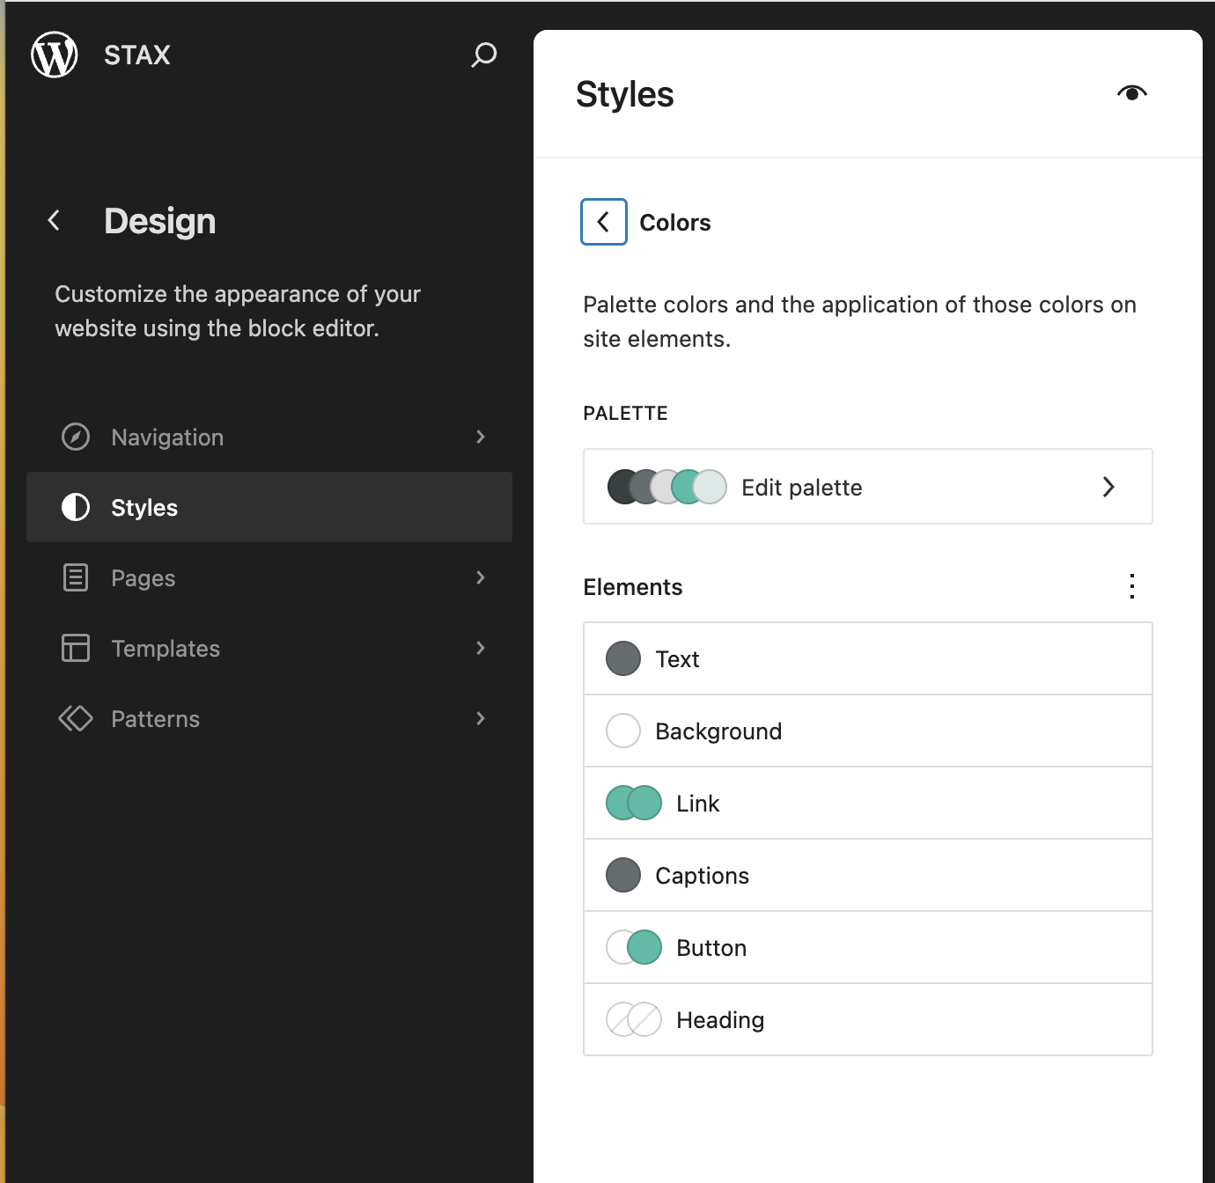
Task: Expand the Patterns chevron
Action: (x=481, y=718)
